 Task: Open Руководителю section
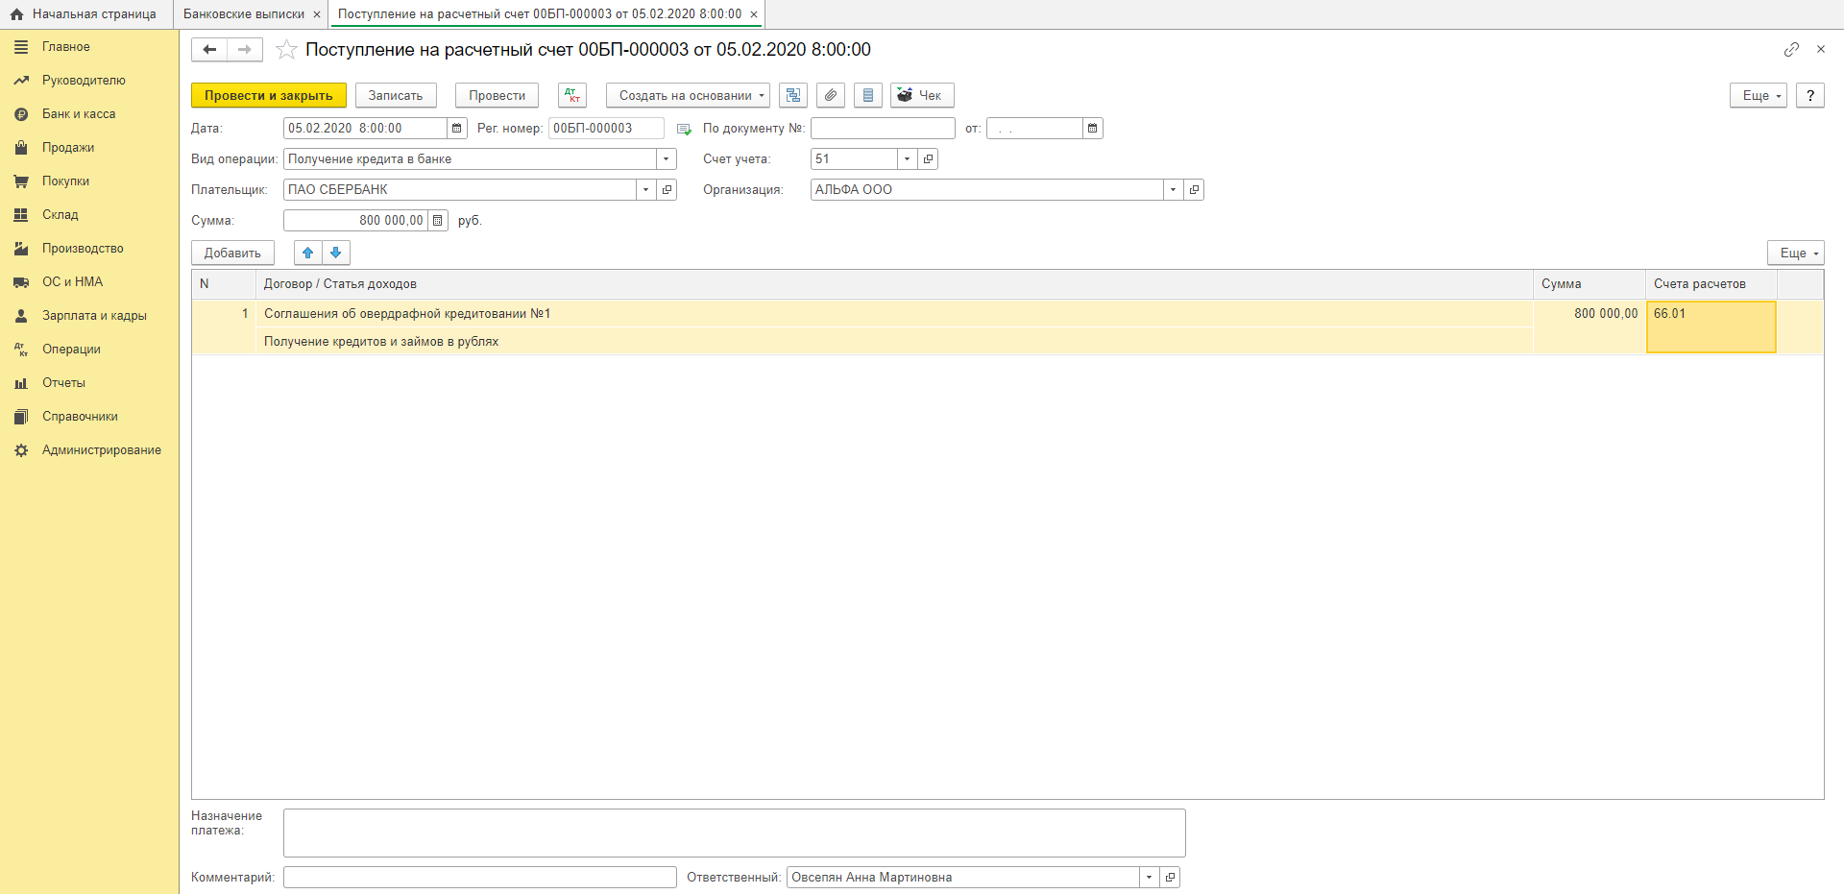84,80
